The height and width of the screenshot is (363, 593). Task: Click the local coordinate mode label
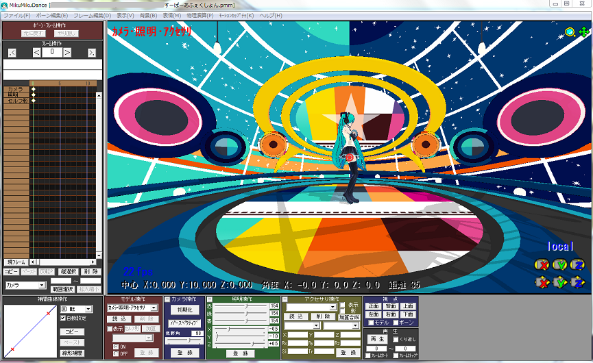[560, 247]
